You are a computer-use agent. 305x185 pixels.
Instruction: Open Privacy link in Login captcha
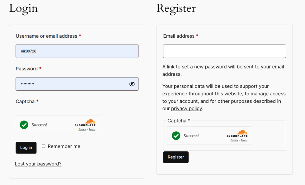82,129
